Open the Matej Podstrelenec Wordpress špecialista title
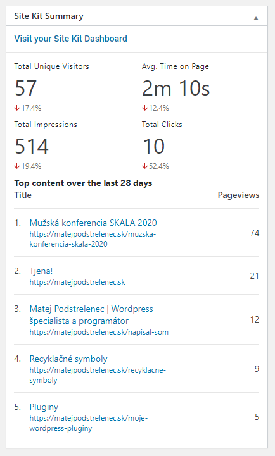The image size is (275, 456). click(x=91, y=315)
